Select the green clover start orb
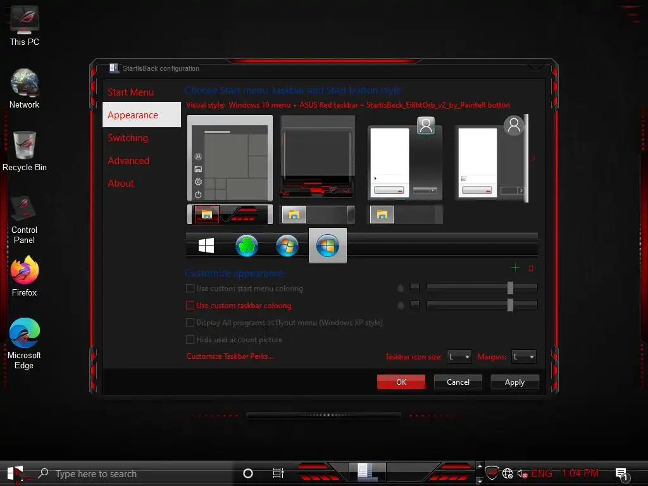This screenshot has height=486, width=648. [246, 246]
